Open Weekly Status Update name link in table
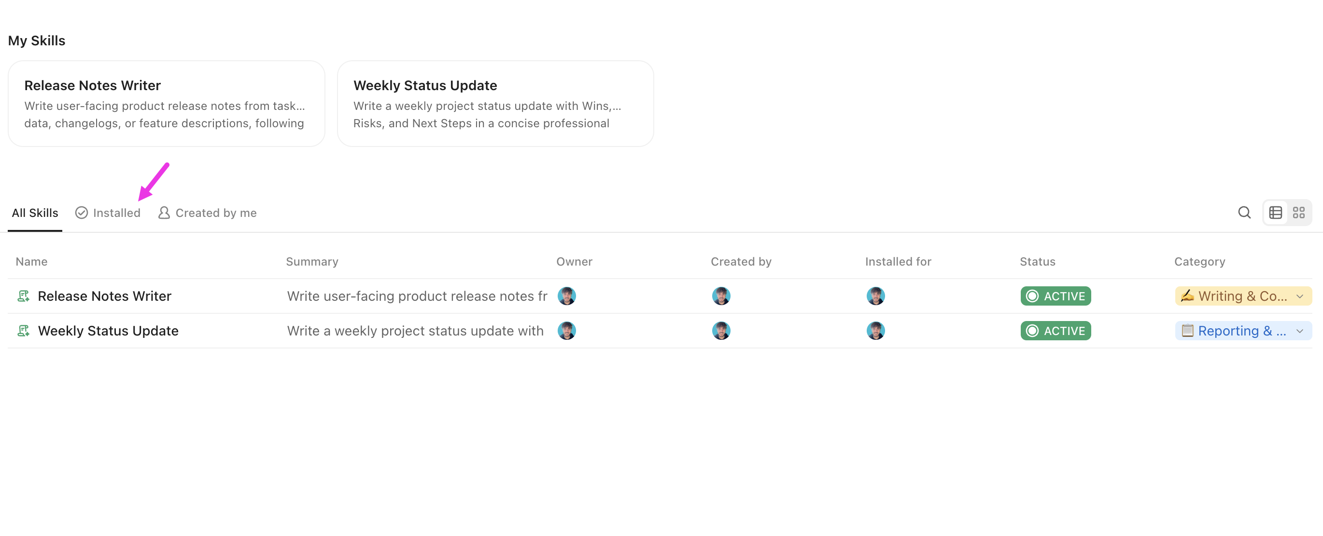 pyautogui.click(x=108, y=331)
